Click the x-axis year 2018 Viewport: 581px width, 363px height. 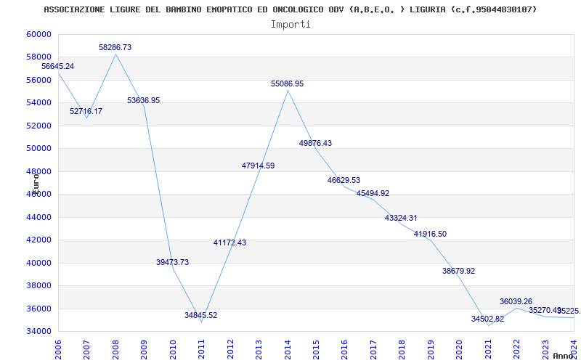(402, 350)
